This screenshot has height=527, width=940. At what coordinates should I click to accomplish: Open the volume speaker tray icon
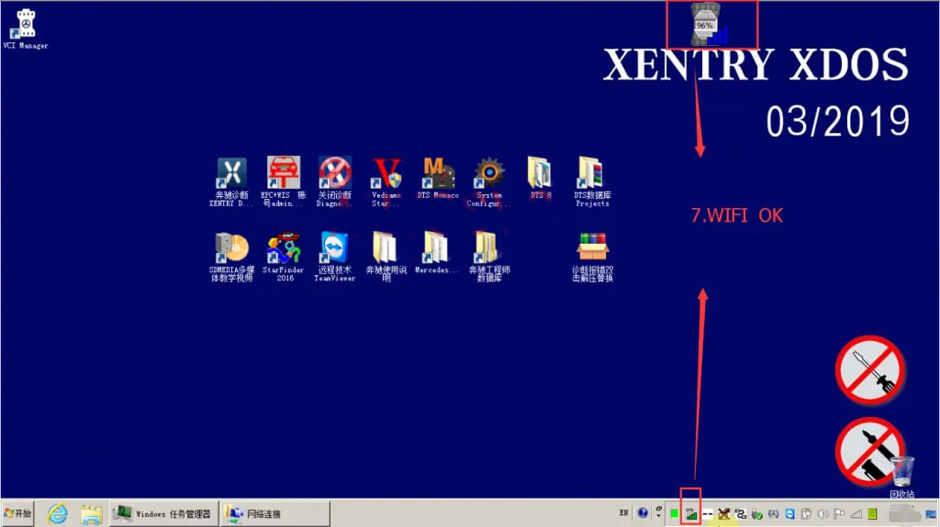pyautogui.click(x=823, y=514)
